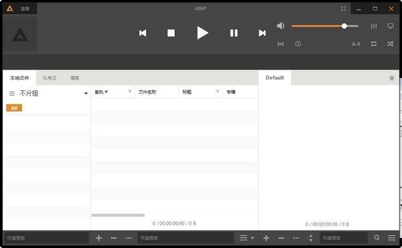Viewport: 402px width, 248px height.
Task: Open the filter dropdown on the track number column
Action: [130, 92]
